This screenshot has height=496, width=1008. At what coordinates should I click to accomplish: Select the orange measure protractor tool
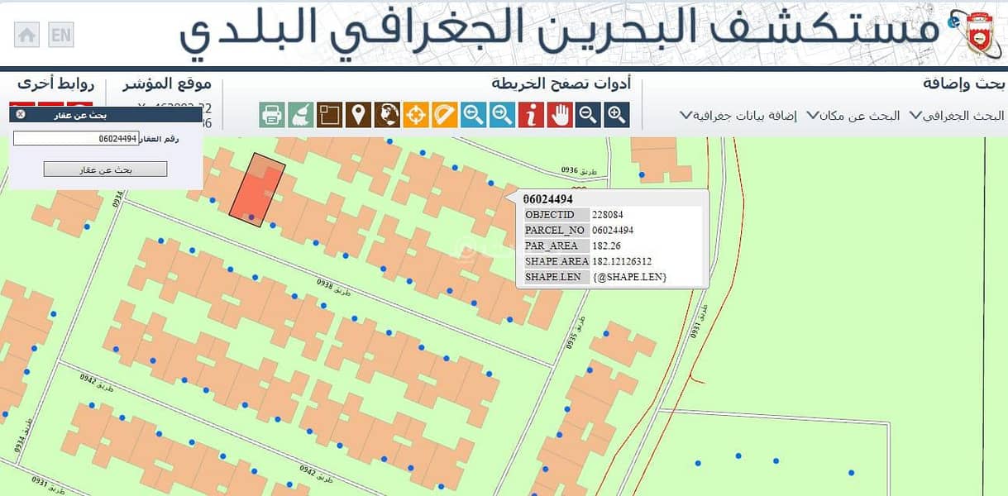(x=444, y=115)
